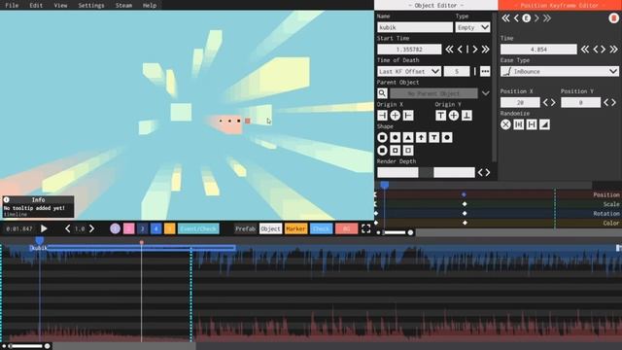
Task: Nudge Start Time back with single-left arrow
Action: click(x=460, y=50)
